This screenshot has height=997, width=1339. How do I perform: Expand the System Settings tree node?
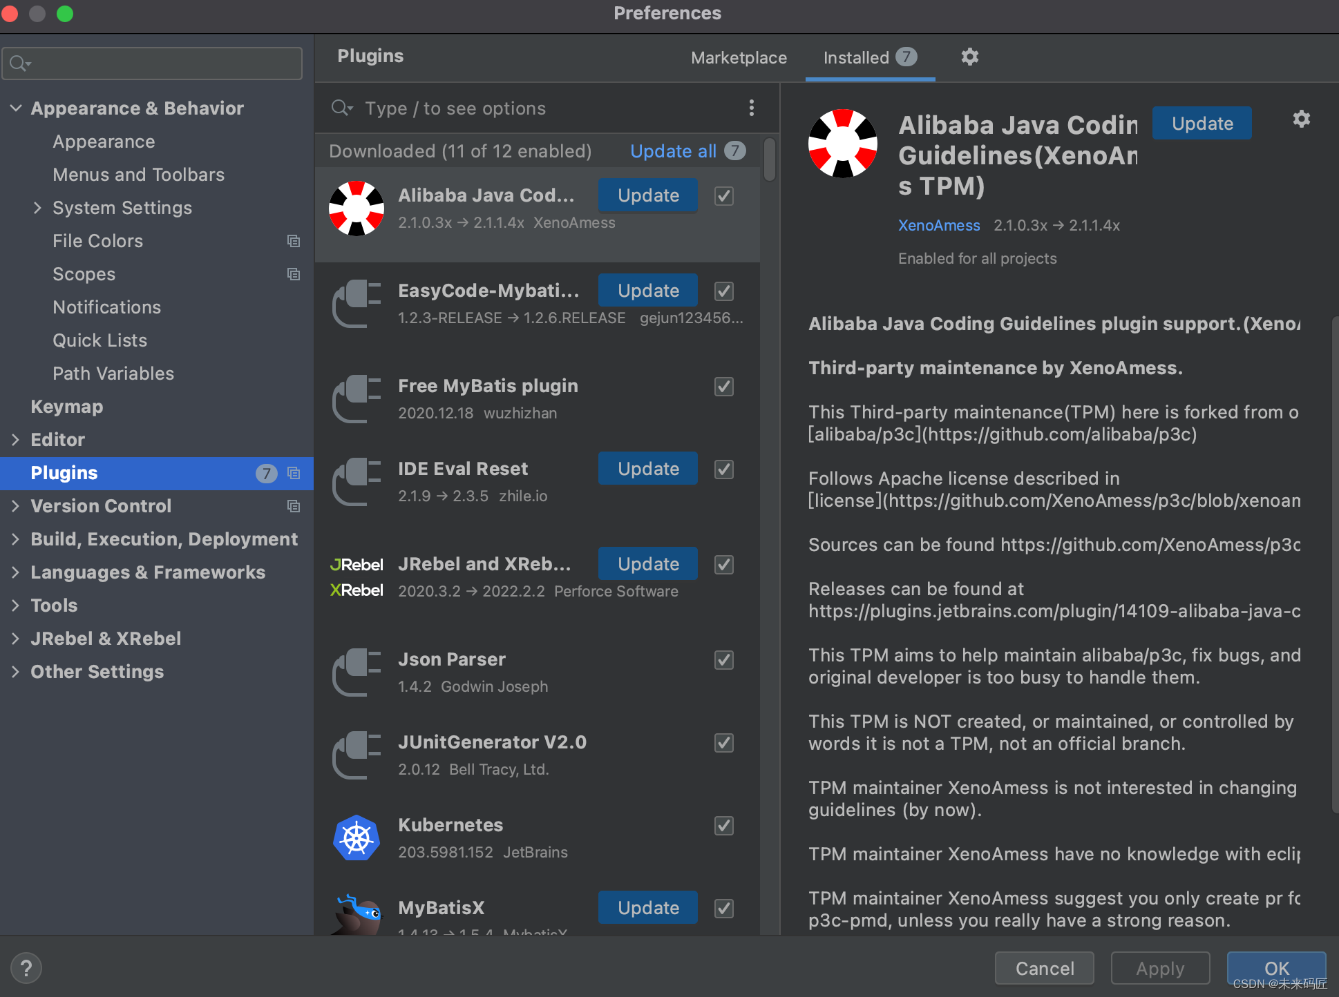(37, 208)
